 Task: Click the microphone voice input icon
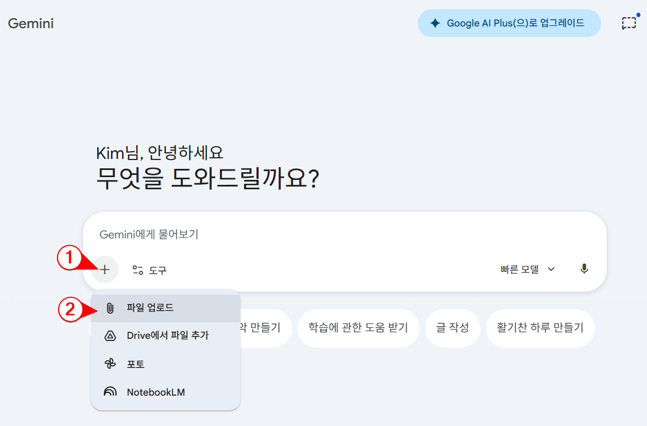tap(584, 269)
